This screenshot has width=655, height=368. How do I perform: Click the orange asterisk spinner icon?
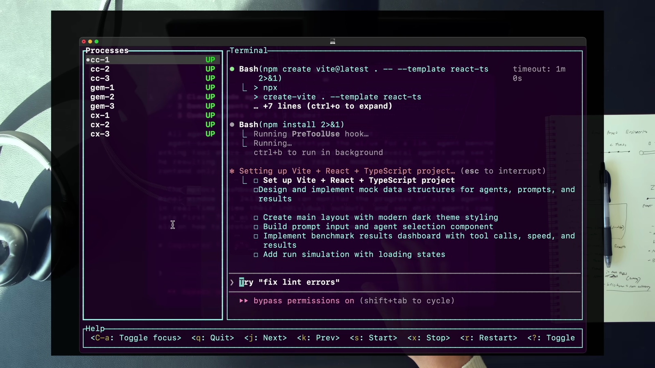pos(232,171)
